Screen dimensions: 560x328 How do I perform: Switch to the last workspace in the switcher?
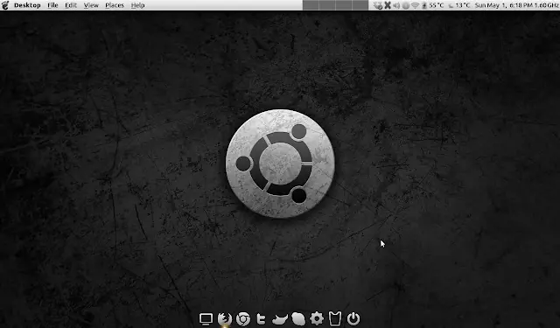pos(360,5)
